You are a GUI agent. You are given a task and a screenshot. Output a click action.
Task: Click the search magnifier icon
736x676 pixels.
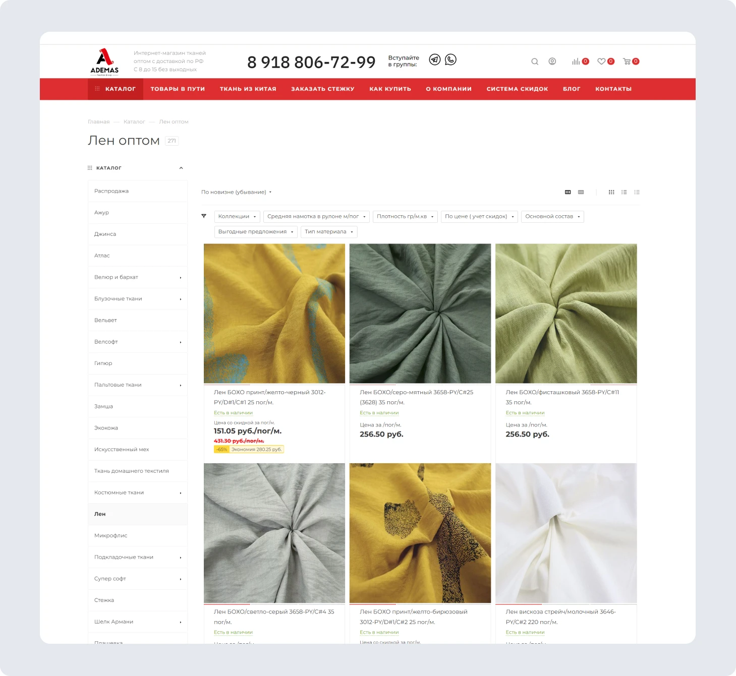535,62
